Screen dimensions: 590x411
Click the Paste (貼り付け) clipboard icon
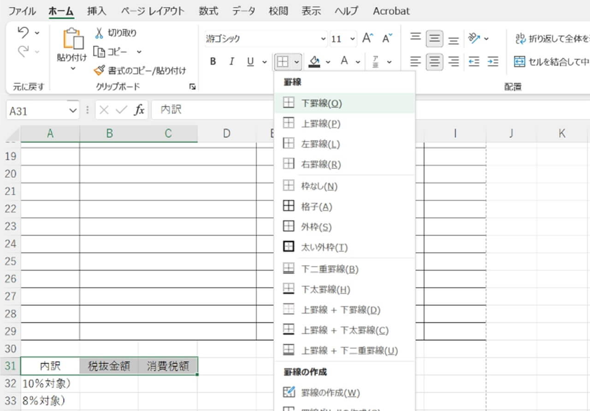(x=73, y=39)
